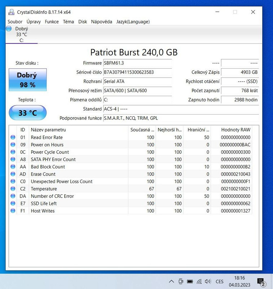Open the Funkce menu
Viewport: 273px width, 289px height.
52,22
